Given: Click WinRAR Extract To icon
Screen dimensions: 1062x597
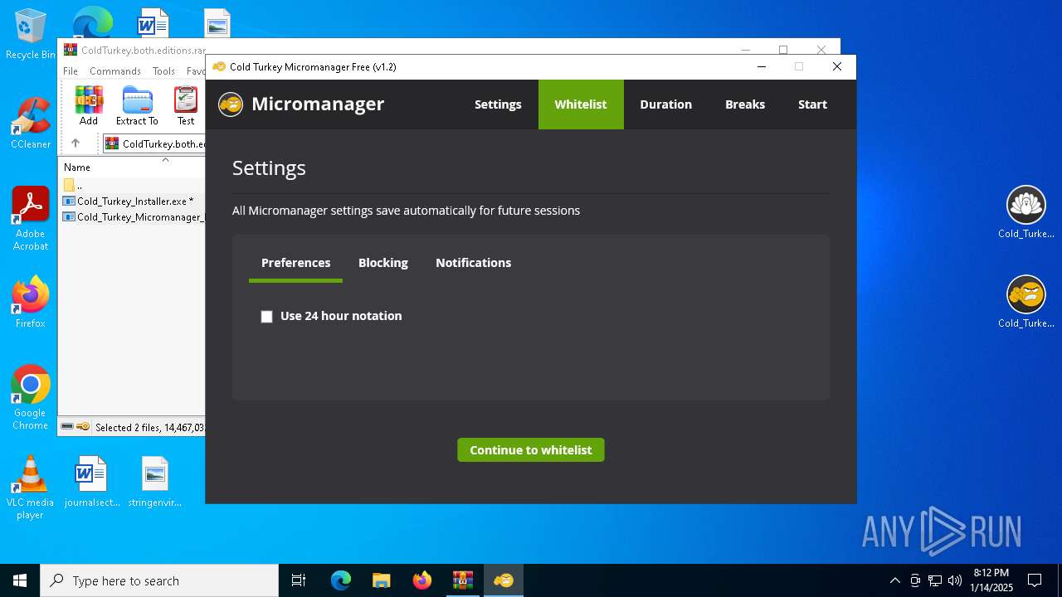Looking at the screenshot, I should (x=137, y=106).
